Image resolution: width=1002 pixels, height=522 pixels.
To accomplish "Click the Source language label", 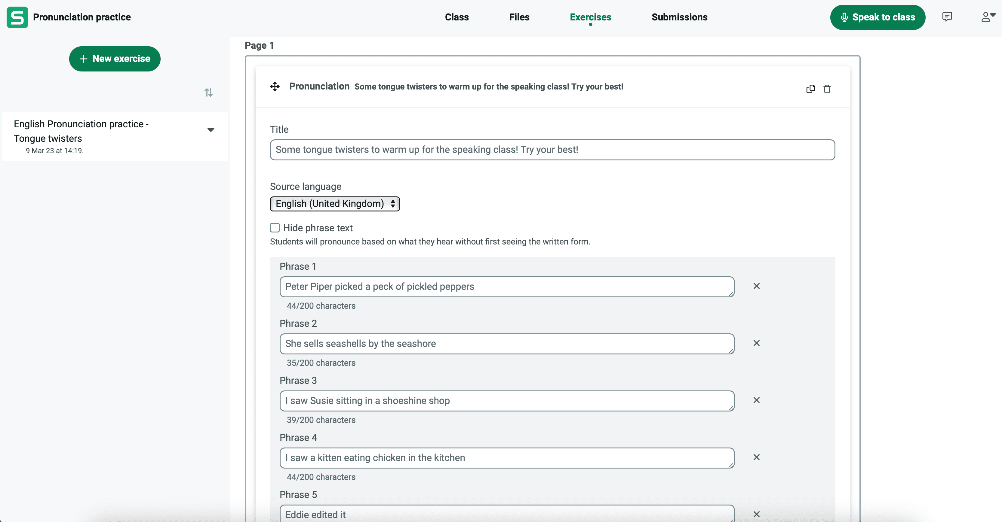I will click(305, 187).
